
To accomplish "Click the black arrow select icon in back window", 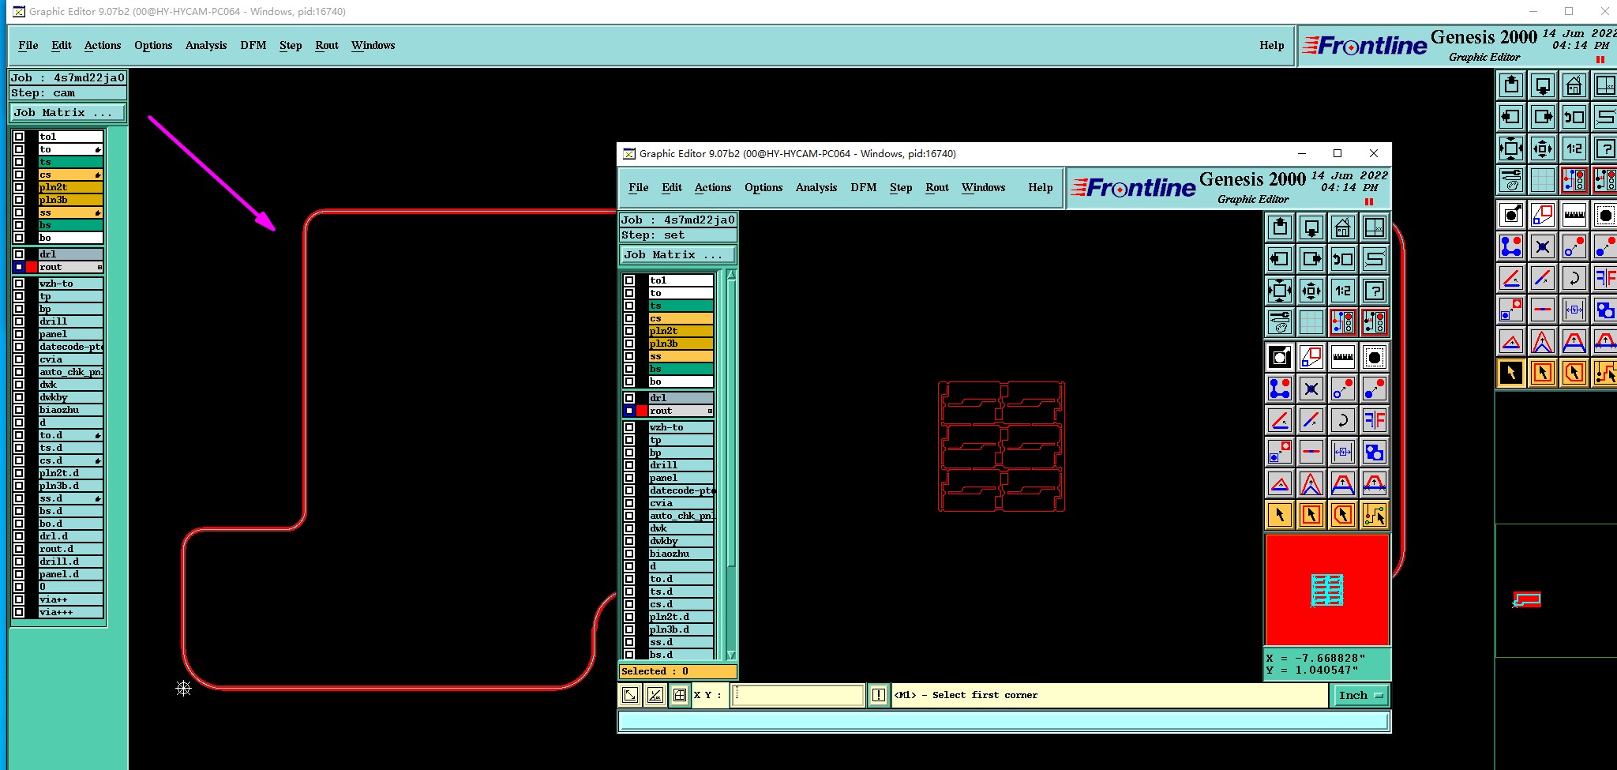I will click(x=1510, y=373).
